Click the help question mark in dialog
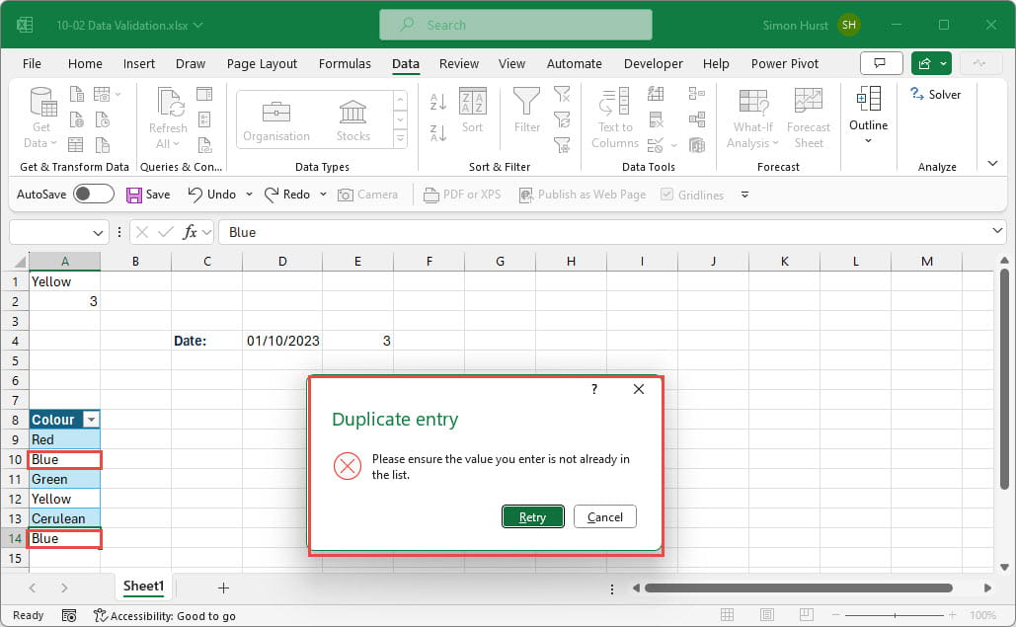This screenshot has height=627, width=1016. 594,389
